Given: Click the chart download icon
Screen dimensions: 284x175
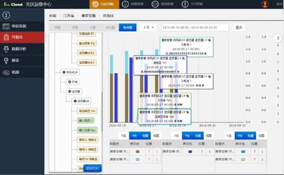Looking at the screenshot, I should coord(278,38).
